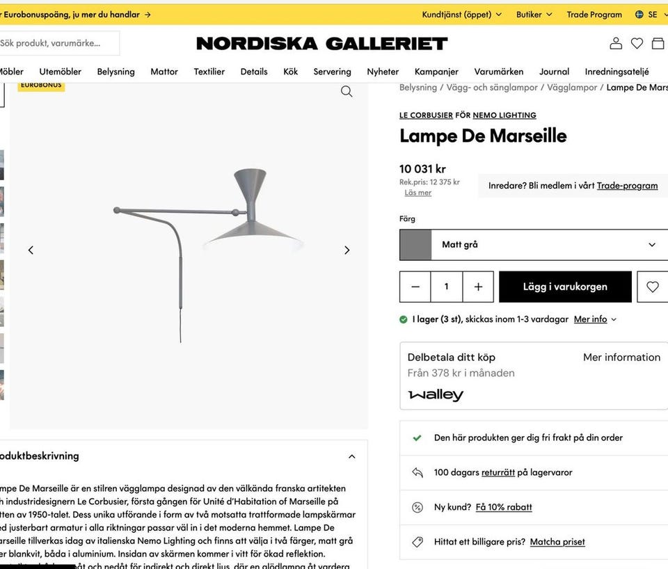The image size is (668, 569).
Task: Collapse the Produktbeskrivning section
Action: 351,456
